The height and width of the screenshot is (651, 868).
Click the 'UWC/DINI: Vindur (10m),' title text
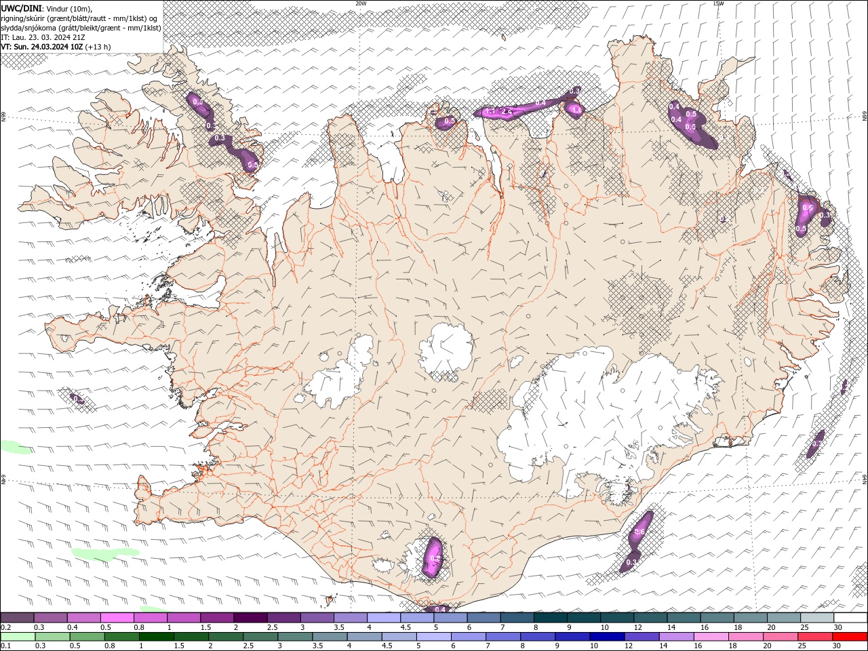point(46,8)
